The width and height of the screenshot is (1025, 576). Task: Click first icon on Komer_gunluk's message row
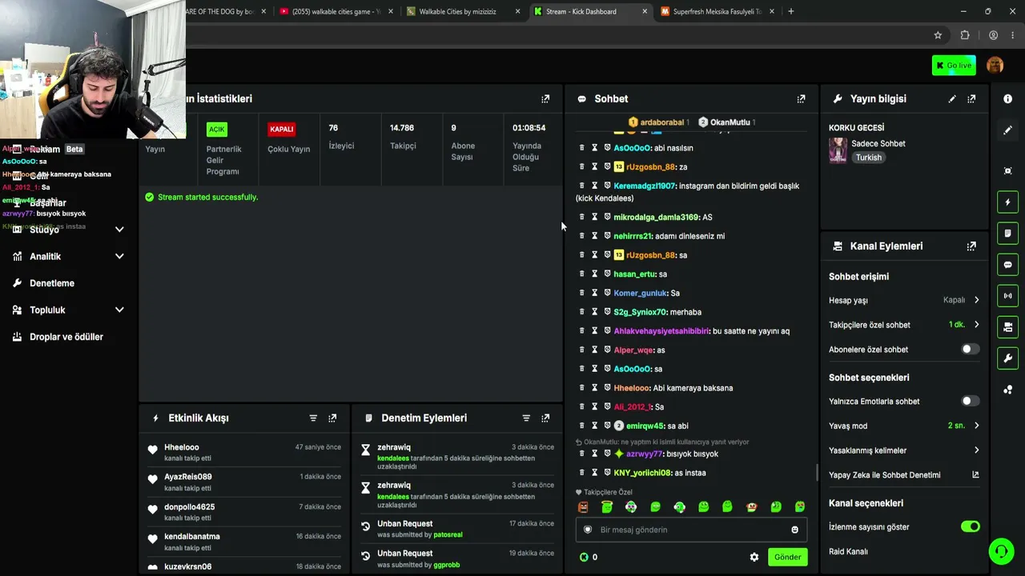581,293
